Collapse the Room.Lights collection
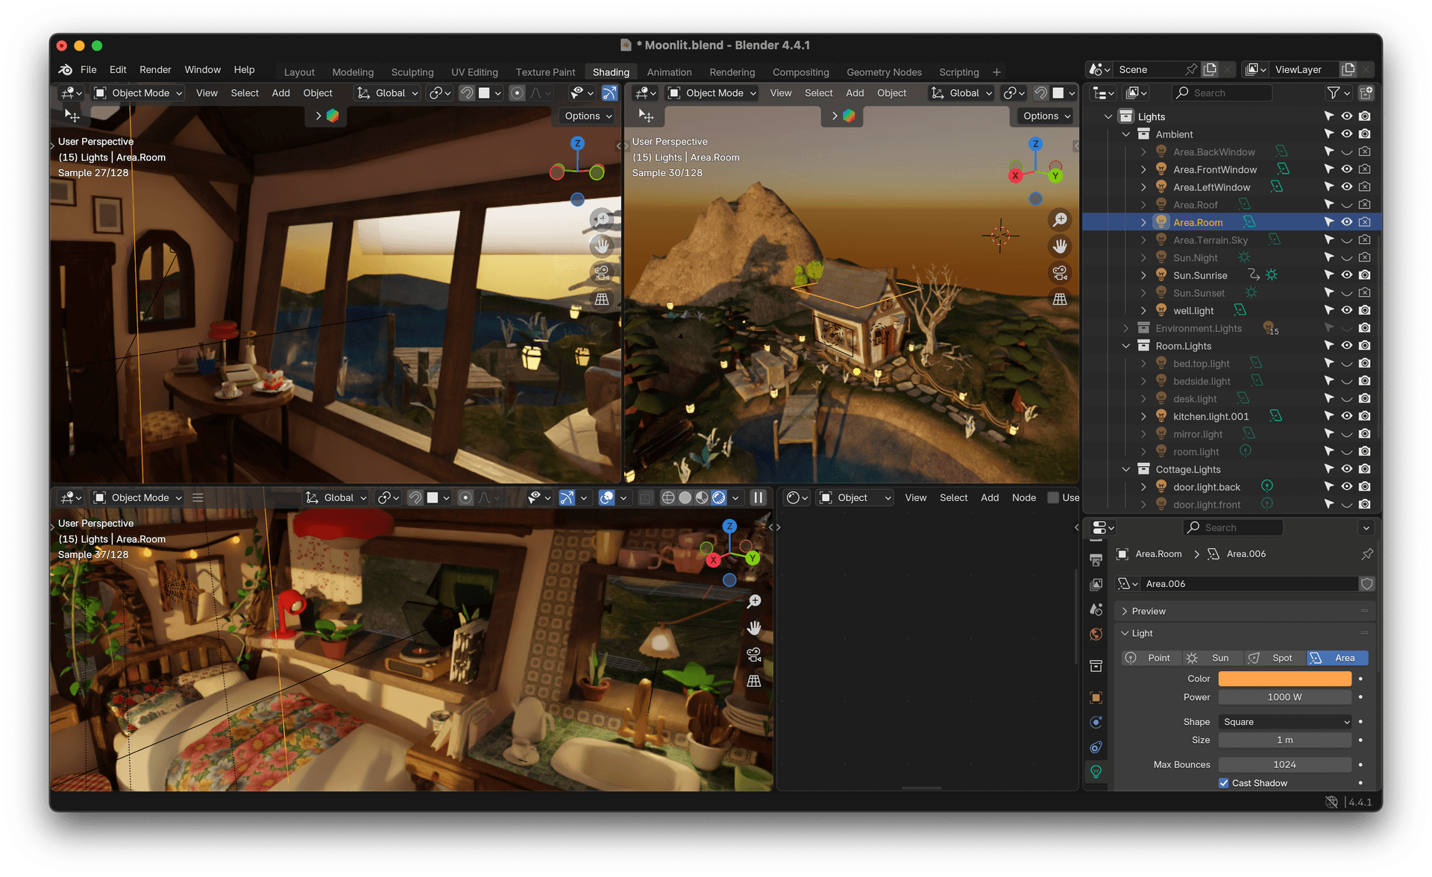 1126,346
